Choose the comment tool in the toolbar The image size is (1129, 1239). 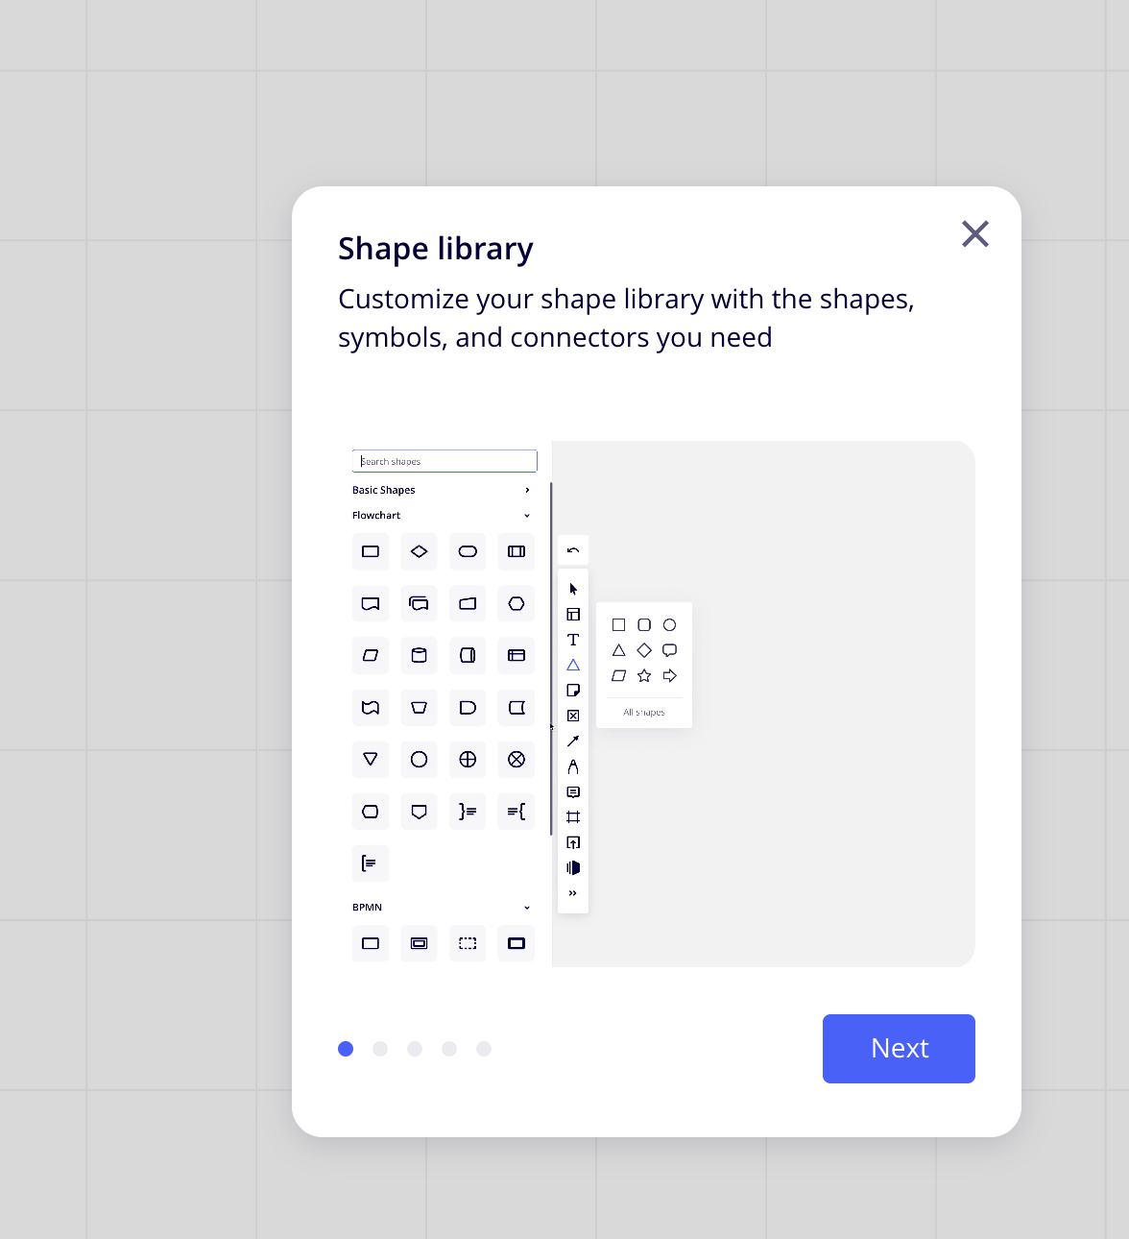pyautogui.click(x=573, y=792)
